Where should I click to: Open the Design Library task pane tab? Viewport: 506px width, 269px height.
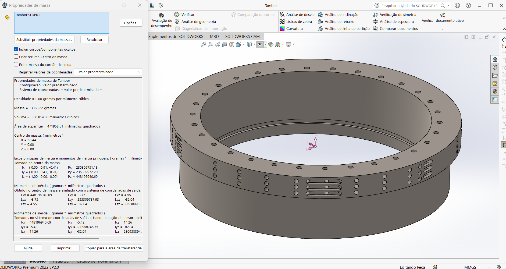tap(495, 67)
